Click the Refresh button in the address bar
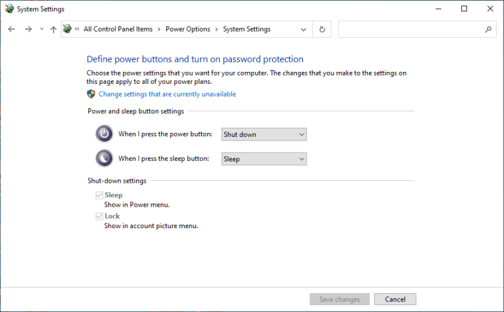This screenshot has height=312, width=504. click(x=323, y=30)
